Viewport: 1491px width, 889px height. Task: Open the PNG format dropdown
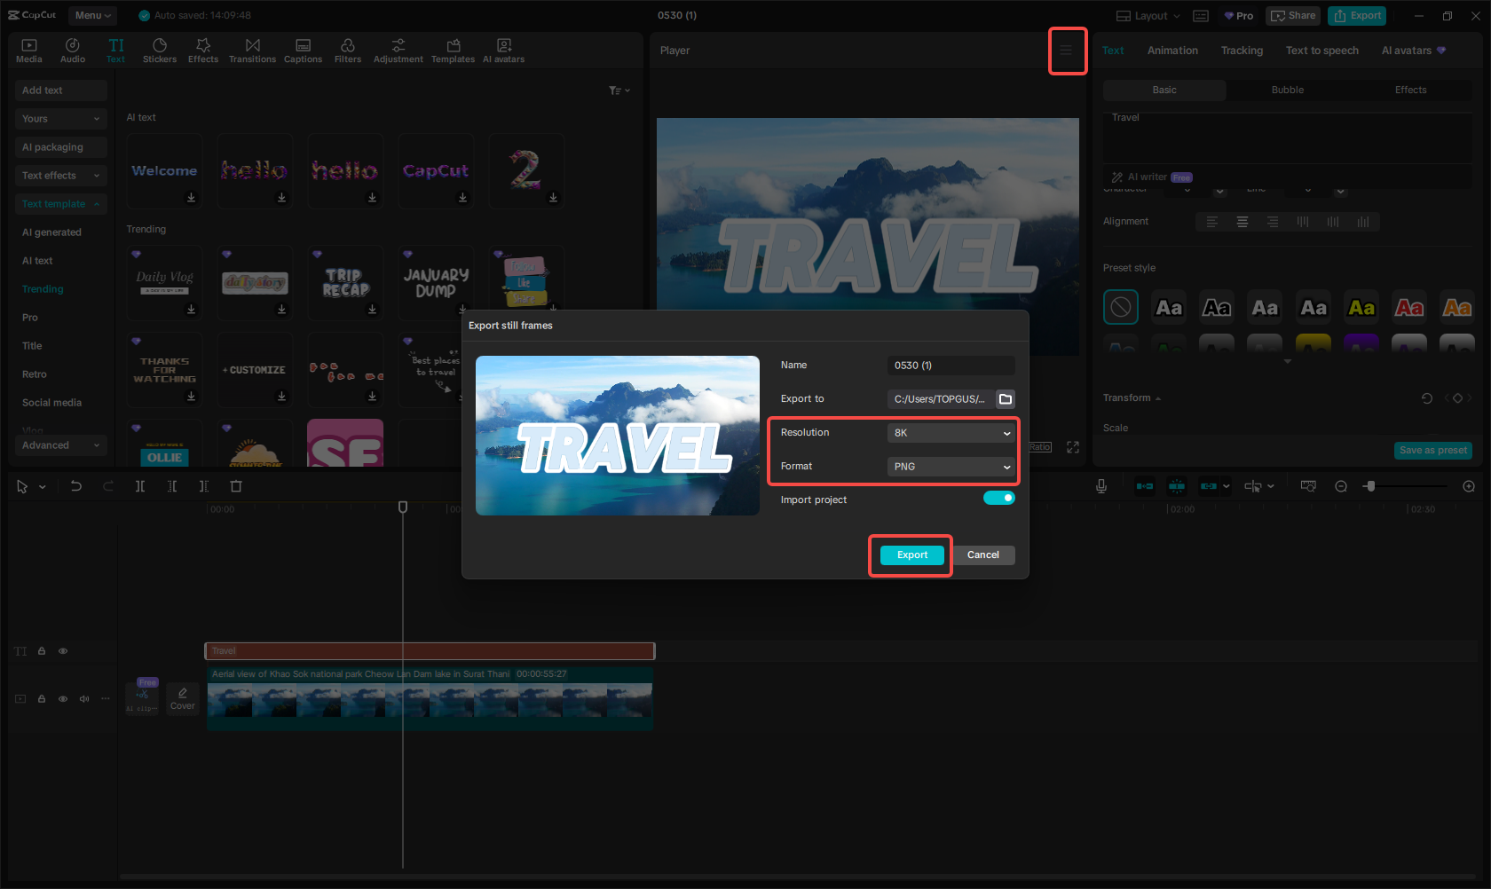[x=951, y=467]
